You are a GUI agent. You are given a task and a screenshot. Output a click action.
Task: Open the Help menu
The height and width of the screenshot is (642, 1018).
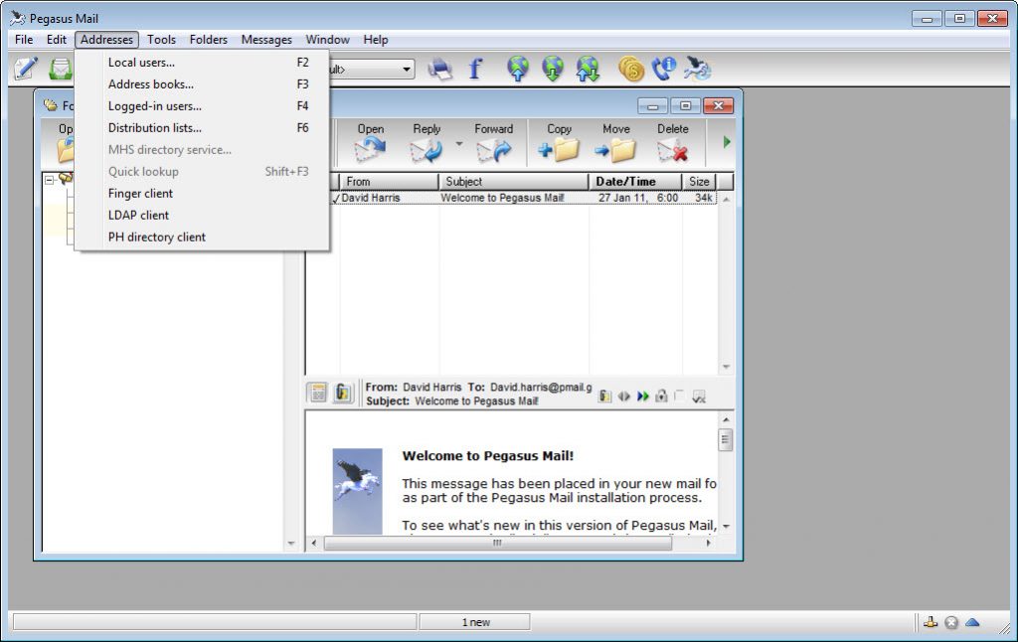(375, 40)
